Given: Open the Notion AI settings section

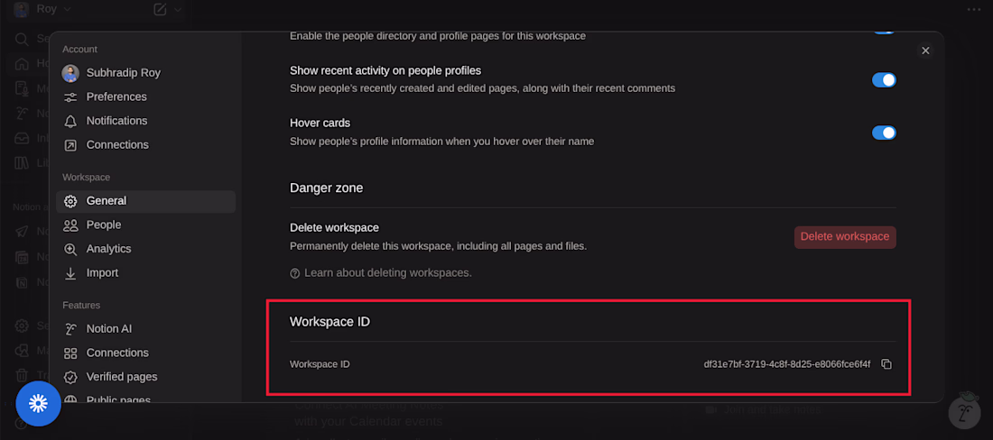Looking at the screenshot, I should pos(108,329).
